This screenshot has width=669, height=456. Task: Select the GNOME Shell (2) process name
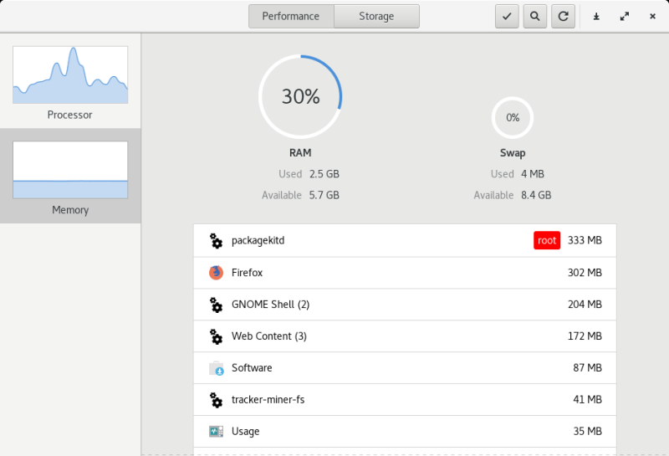point(270,305)
